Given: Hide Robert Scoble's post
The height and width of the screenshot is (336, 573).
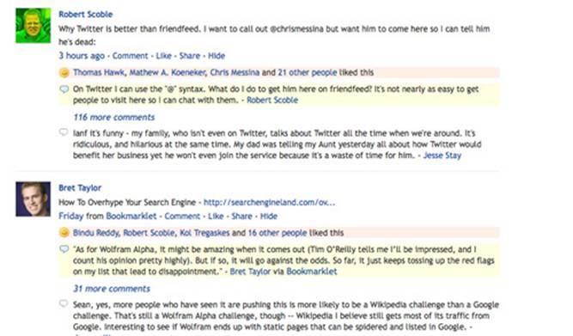Looking at the screenshot, I should pyautogui.click(x=216, y=56).
